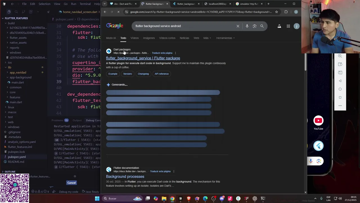Viewport: 360px width, 203px height.
Task: Open flutter_background_service Flutter package result
Action: pos(143,58)
